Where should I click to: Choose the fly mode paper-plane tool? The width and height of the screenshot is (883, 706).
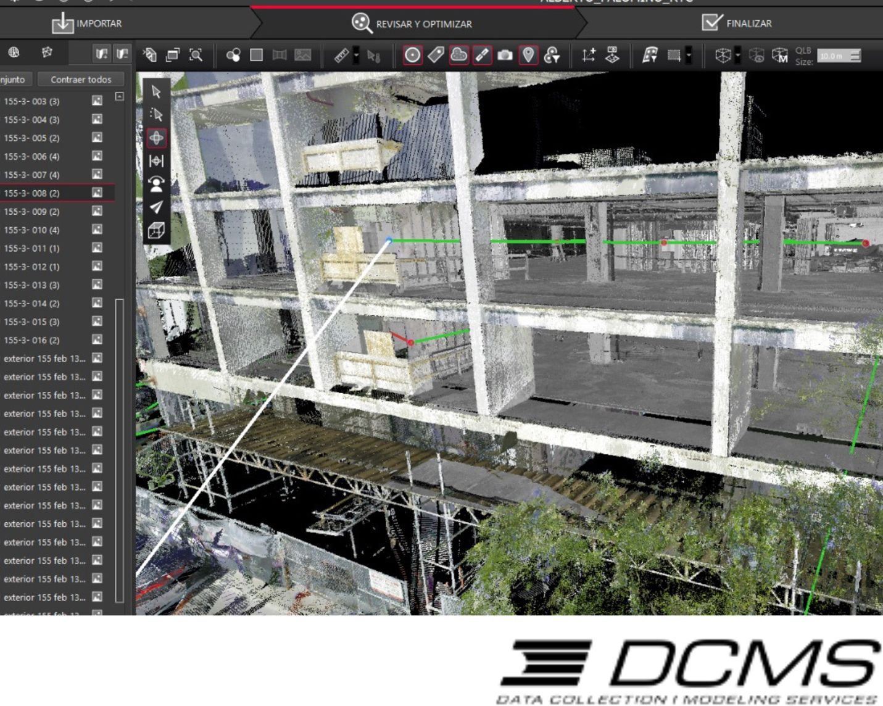point(156,207)
